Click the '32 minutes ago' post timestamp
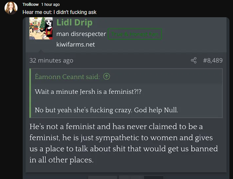The height and width of the screenshot is (179, 233). [51, 60]
